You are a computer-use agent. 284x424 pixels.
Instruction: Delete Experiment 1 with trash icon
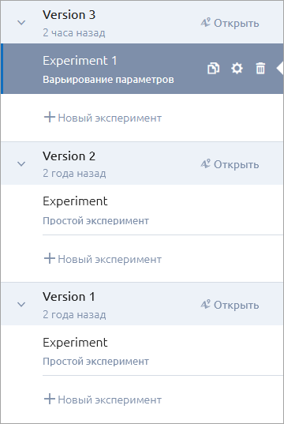(260, 69)
